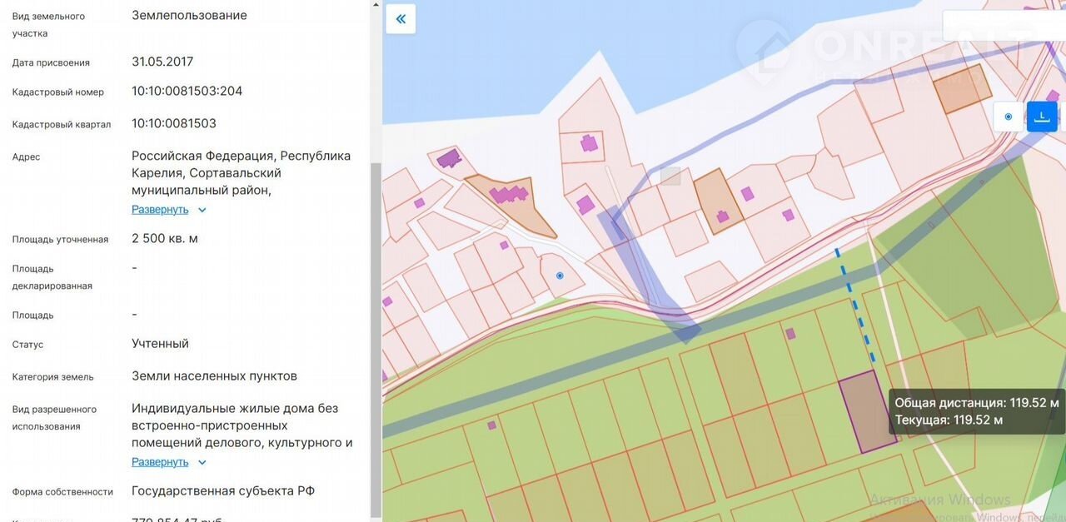Click the cadastral quarter value 10:10:0081503
Screen dimensions: 1066x522
173,123
